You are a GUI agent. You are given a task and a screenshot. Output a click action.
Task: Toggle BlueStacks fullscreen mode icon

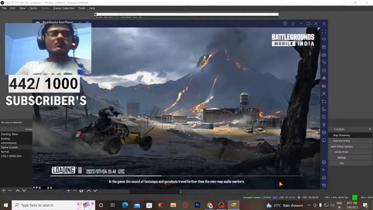[324, 31]
